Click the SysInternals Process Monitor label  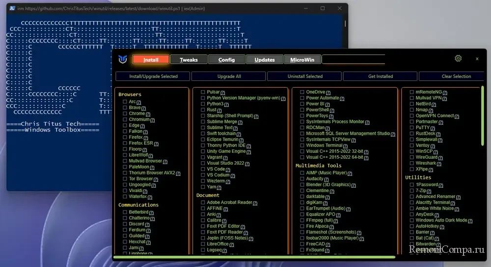click(335, 121)
